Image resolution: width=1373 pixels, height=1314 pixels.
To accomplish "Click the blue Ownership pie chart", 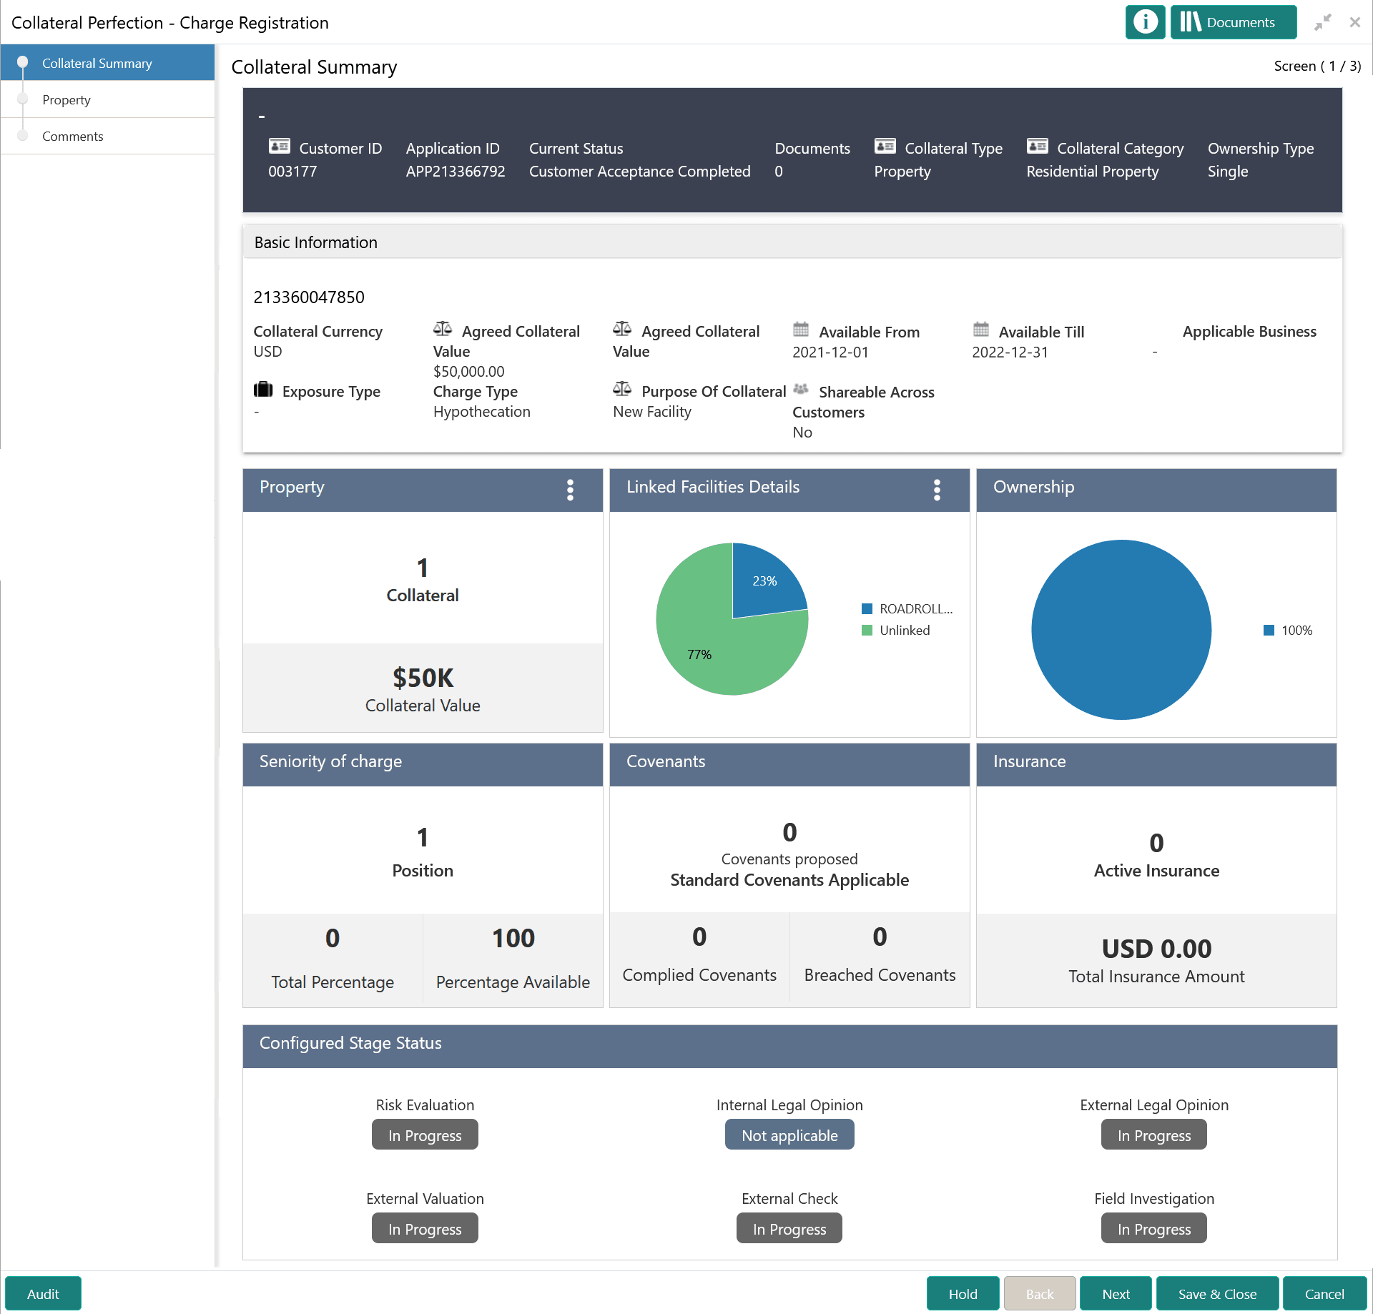I will [x=1121, y=629].
